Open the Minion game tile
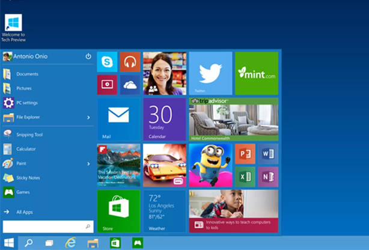 tap(210, 165)
